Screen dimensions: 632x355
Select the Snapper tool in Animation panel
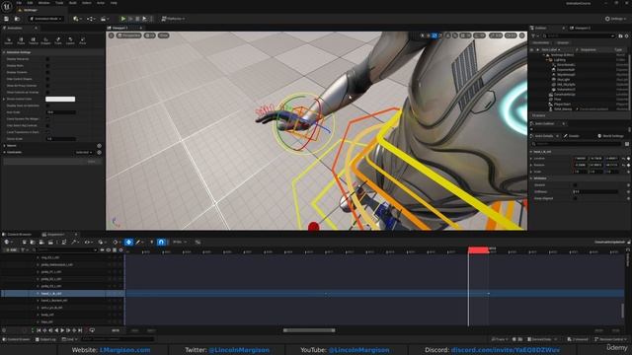45,40
